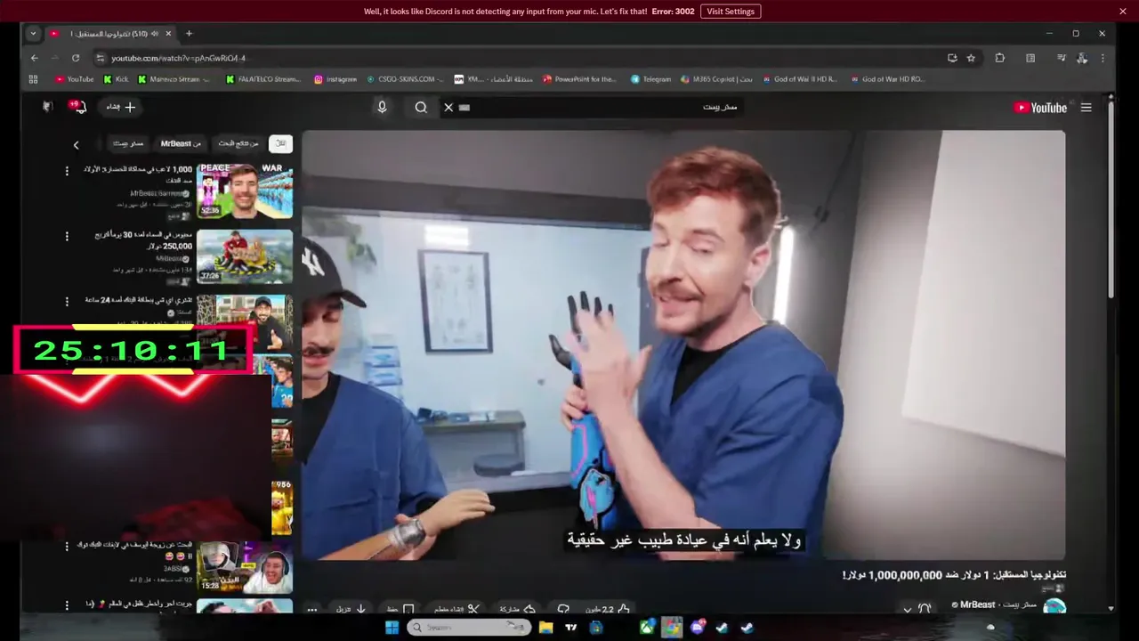Viewport: 1139px width, 641px height.
Task: Open YouTube notifications bell
Action: 78,106
